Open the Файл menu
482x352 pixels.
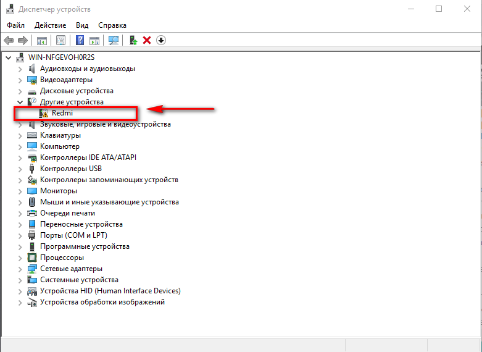pyautogui.click(x=15, y=25)
